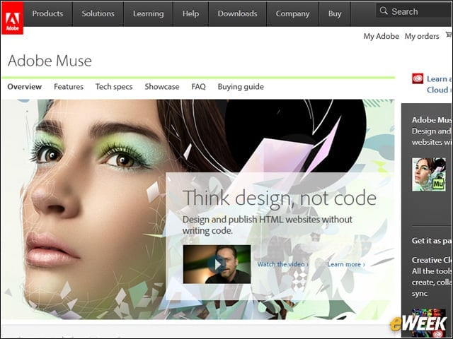Click the 'Adobe Mus...' sidebar heading
The height and width of the screenshot is (339, 453).
[x=432, y=120]
